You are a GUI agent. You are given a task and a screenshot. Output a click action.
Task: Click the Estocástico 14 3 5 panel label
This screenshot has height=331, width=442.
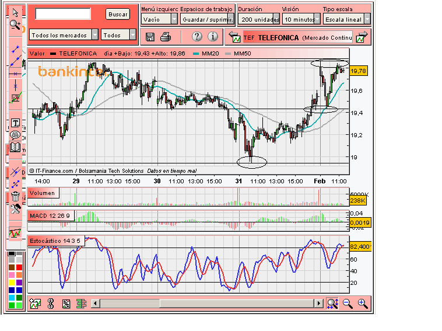pos(56,241)
